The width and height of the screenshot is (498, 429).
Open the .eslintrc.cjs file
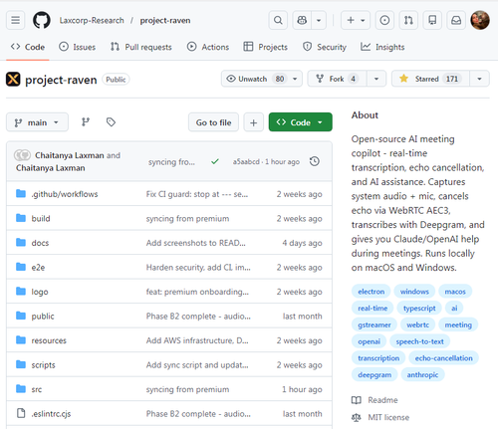pos(51,414)
